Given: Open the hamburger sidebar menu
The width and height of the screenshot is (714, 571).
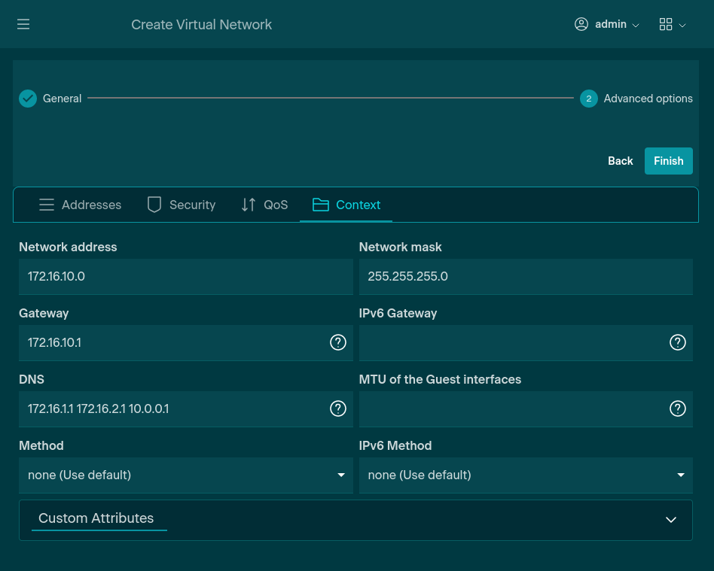Looking at the screenshot, I should [23, 25].
